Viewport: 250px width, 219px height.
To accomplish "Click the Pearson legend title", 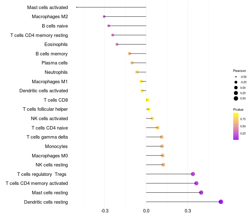I will pyautogui.click(x=239, y=71).
